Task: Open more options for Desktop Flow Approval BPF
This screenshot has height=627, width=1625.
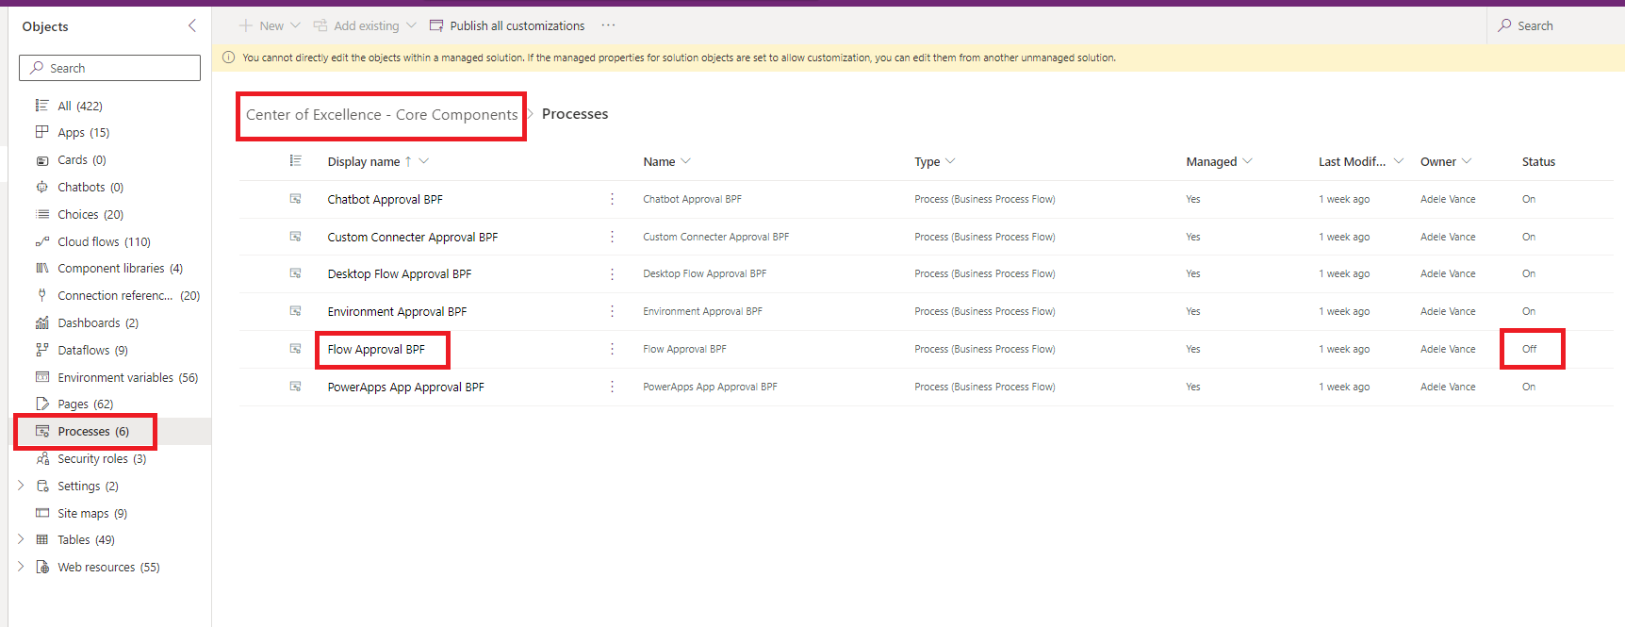Action: pyautogui.click(x=612, y=273)
